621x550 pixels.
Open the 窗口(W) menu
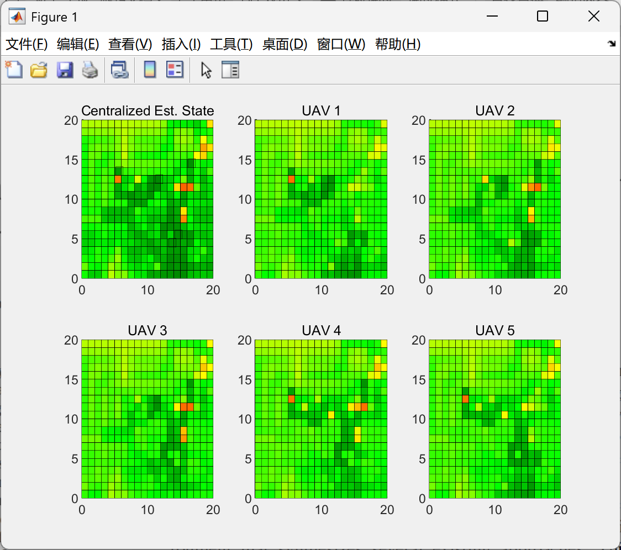point(341,44)
